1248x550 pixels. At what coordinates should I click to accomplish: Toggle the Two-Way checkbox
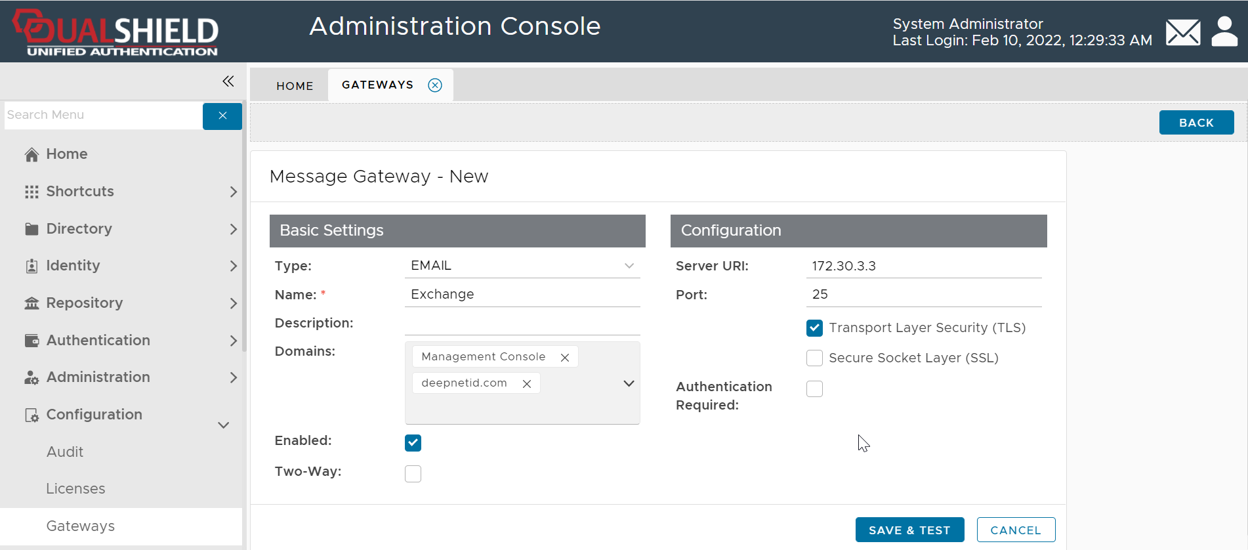click(413, 474)
